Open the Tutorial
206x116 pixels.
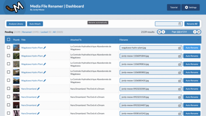click(174, 7)
